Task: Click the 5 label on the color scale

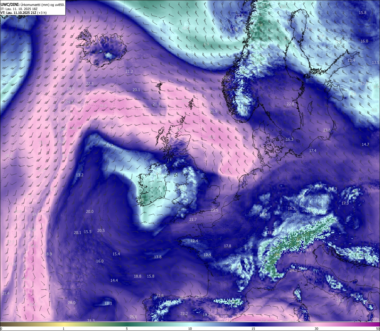Action: point(127,329)
